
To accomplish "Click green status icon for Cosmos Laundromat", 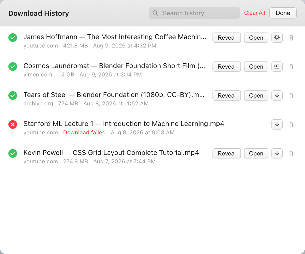I will pos(13,67).
